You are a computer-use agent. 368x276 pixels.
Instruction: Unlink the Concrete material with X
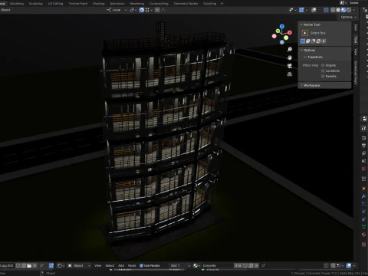(x=256, y=266)
